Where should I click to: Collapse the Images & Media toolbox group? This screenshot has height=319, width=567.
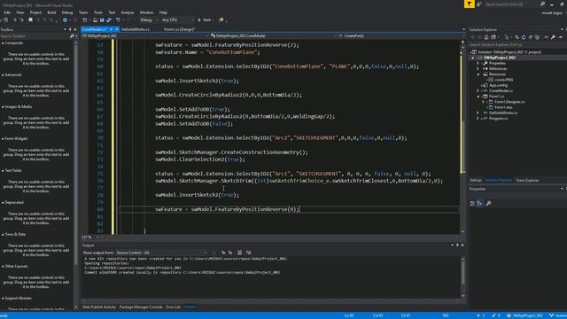(x=3, y=106)
